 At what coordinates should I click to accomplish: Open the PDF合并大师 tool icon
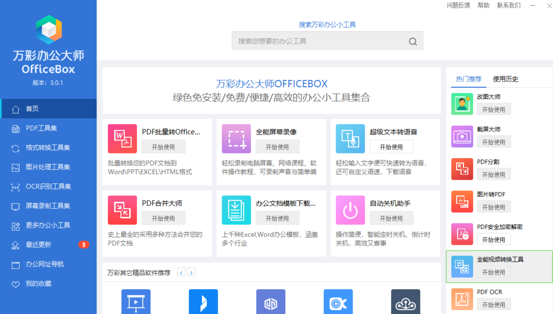click(x=122, y=210)
